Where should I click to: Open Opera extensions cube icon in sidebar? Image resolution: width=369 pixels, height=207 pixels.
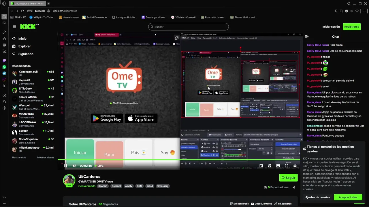click(x=4, y=102)
